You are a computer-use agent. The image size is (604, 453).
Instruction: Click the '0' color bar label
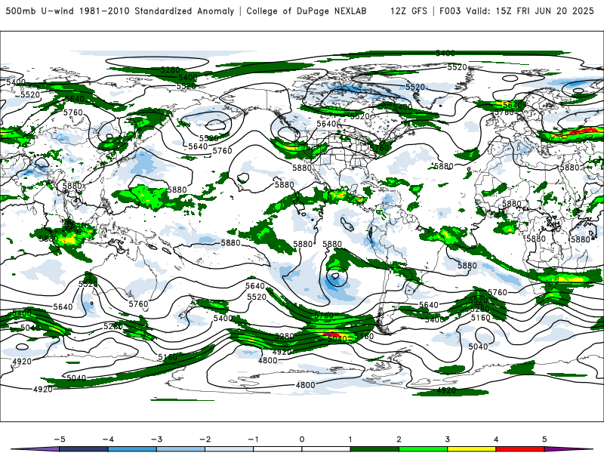tap(302, 439)
